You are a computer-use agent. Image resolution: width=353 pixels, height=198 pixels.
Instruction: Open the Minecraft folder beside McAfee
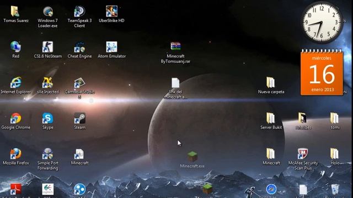[271, 154]
